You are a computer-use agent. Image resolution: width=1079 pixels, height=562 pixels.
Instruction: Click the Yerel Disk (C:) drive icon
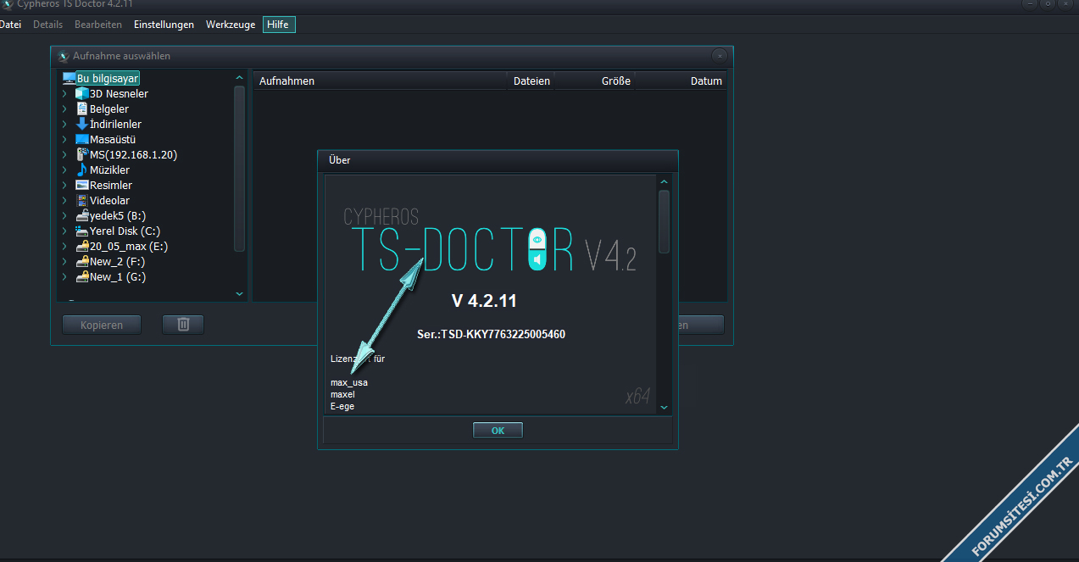click(81, 231)
